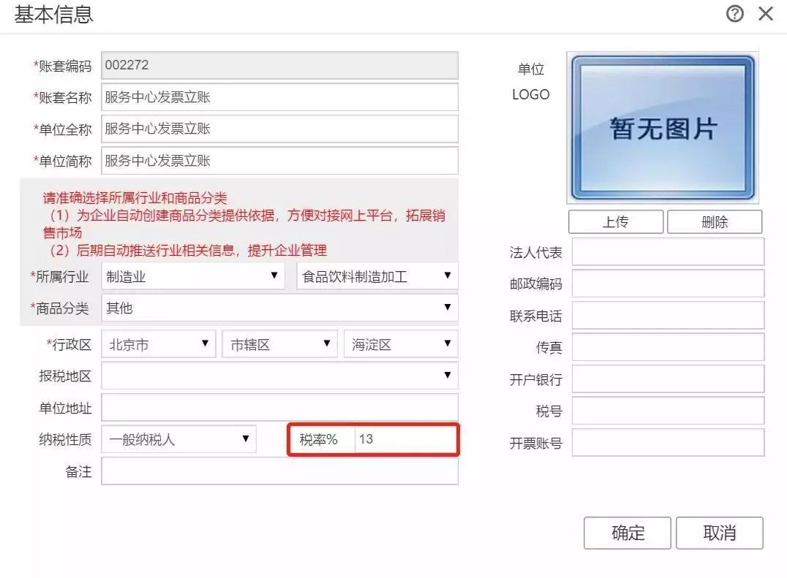Click the 账套编码 field showing 002272
787x578 pixels.
tap(279, 65)
